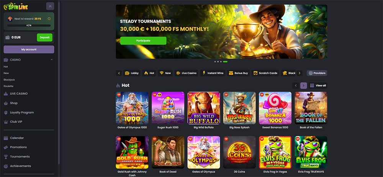This screenshot has width=383, height=177.
Task: Switch to the Bonus Buy category tab
Action: coord(238,73)
